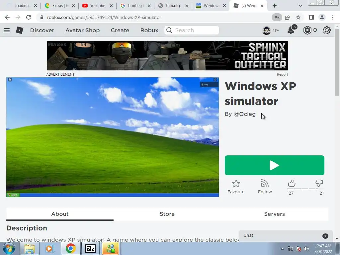
Task: Visit creator @Ocleg profile
Action: [245, 114]
